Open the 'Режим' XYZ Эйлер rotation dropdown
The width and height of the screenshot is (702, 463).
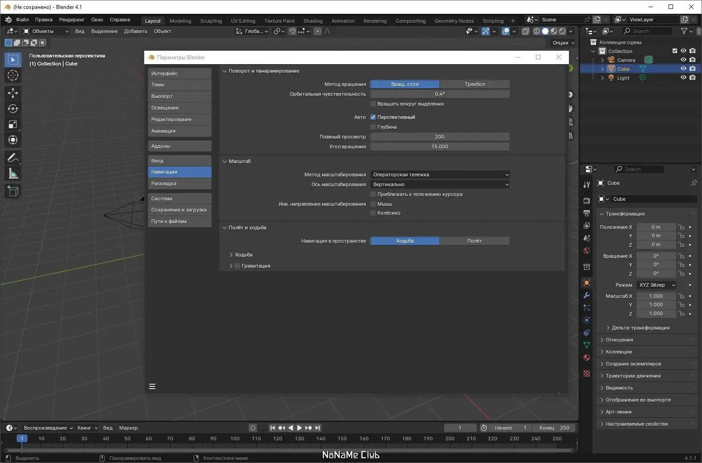[657, 285]
